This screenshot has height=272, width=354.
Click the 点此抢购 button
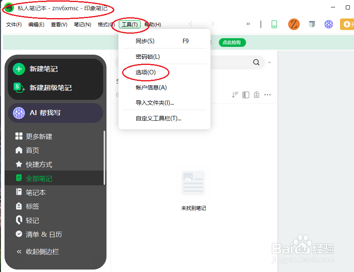pos(232,42)
